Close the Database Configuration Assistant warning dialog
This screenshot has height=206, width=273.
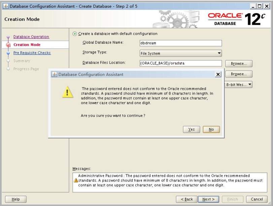pos(218,74)
